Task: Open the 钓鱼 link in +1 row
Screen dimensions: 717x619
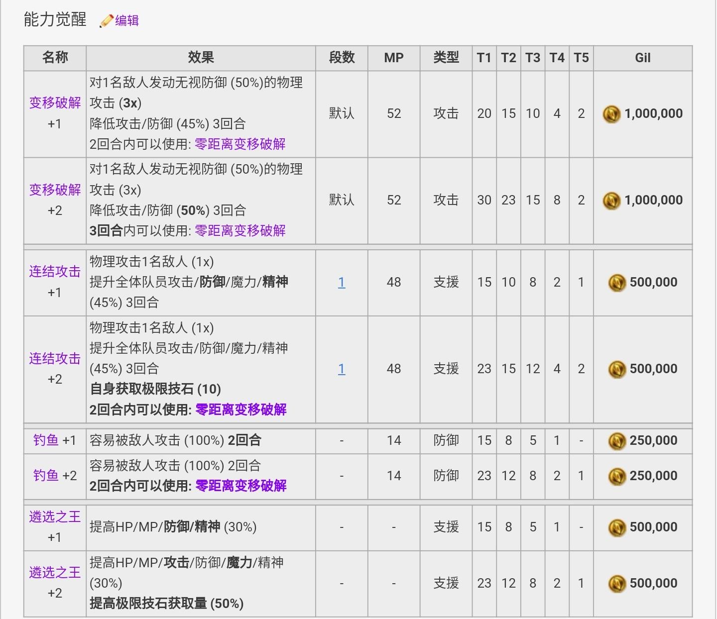Action: pyautogui.click(x=46, y=440)
